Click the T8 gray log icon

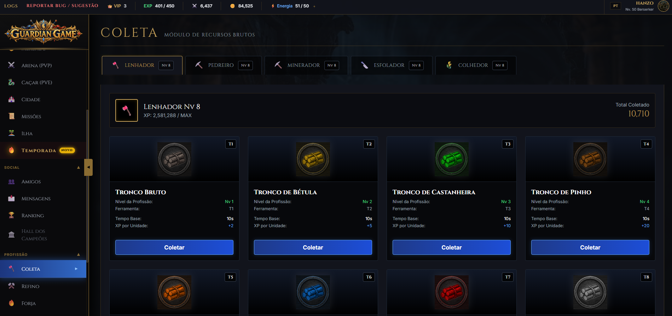[x=590, y=292]
